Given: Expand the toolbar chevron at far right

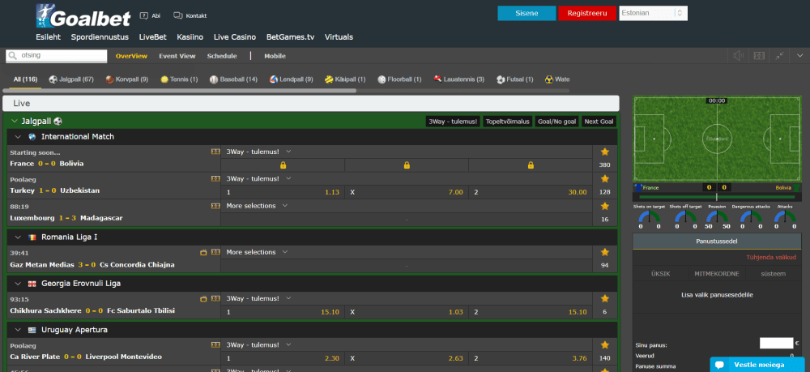Looking at the screenshot, I should tap(800, 56).
